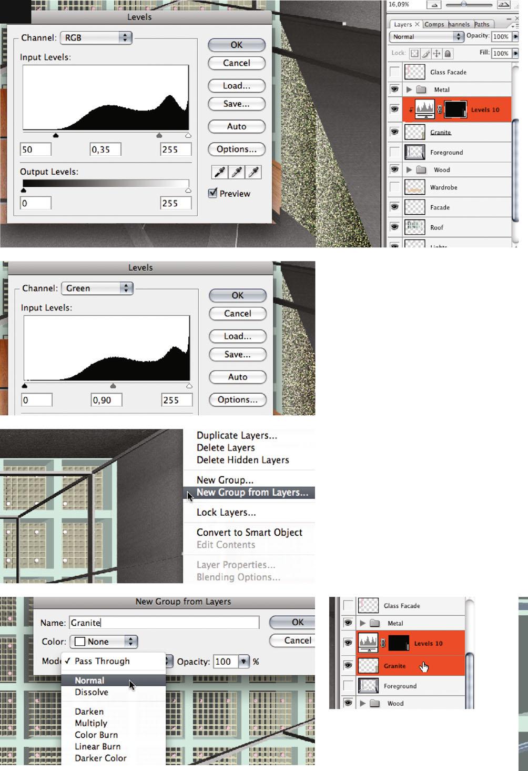This screenshot has height=771, width=528.
Task: Open the Channel dropdown showing Green
Action: [97, 288]
